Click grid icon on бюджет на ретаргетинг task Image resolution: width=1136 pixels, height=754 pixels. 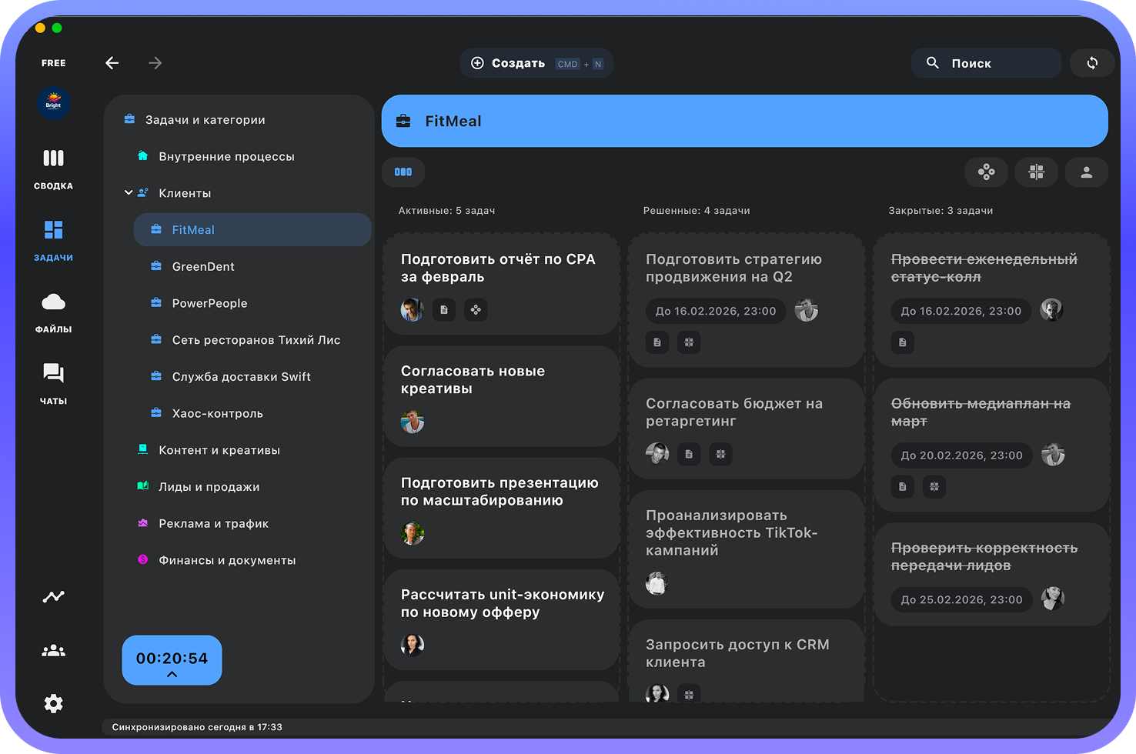click(720, 454)
